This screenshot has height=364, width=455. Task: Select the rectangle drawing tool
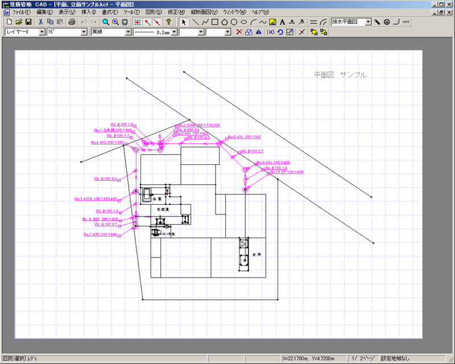(215, 22)
